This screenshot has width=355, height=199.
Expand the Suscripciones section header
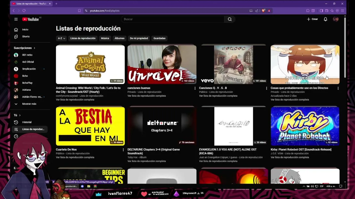coord(24,48)
